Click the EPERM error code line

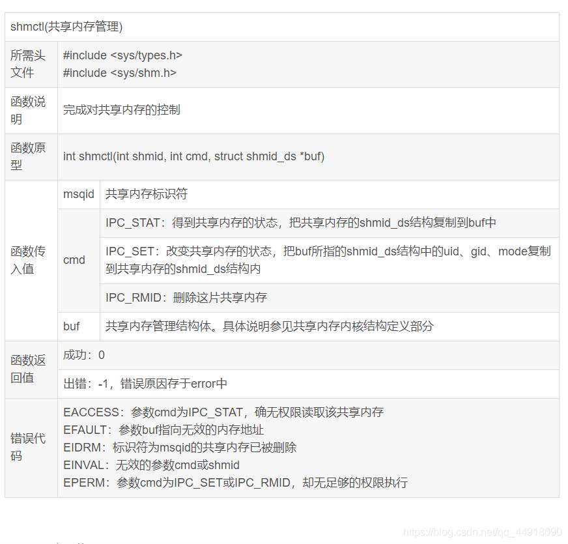[x=235, y=483]
